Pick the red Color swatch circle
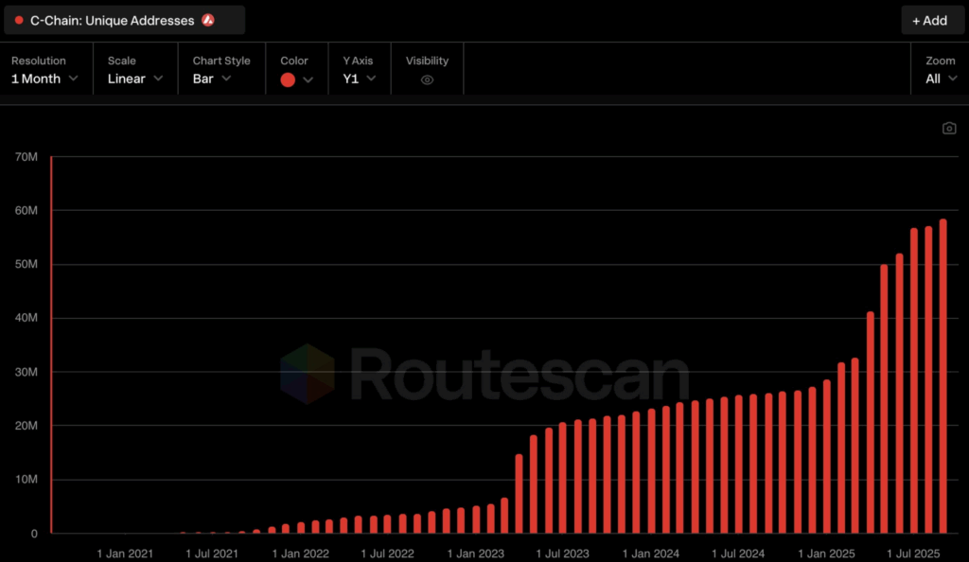The width and height of the screenshot is (969, 562). (x=288, y=79)
